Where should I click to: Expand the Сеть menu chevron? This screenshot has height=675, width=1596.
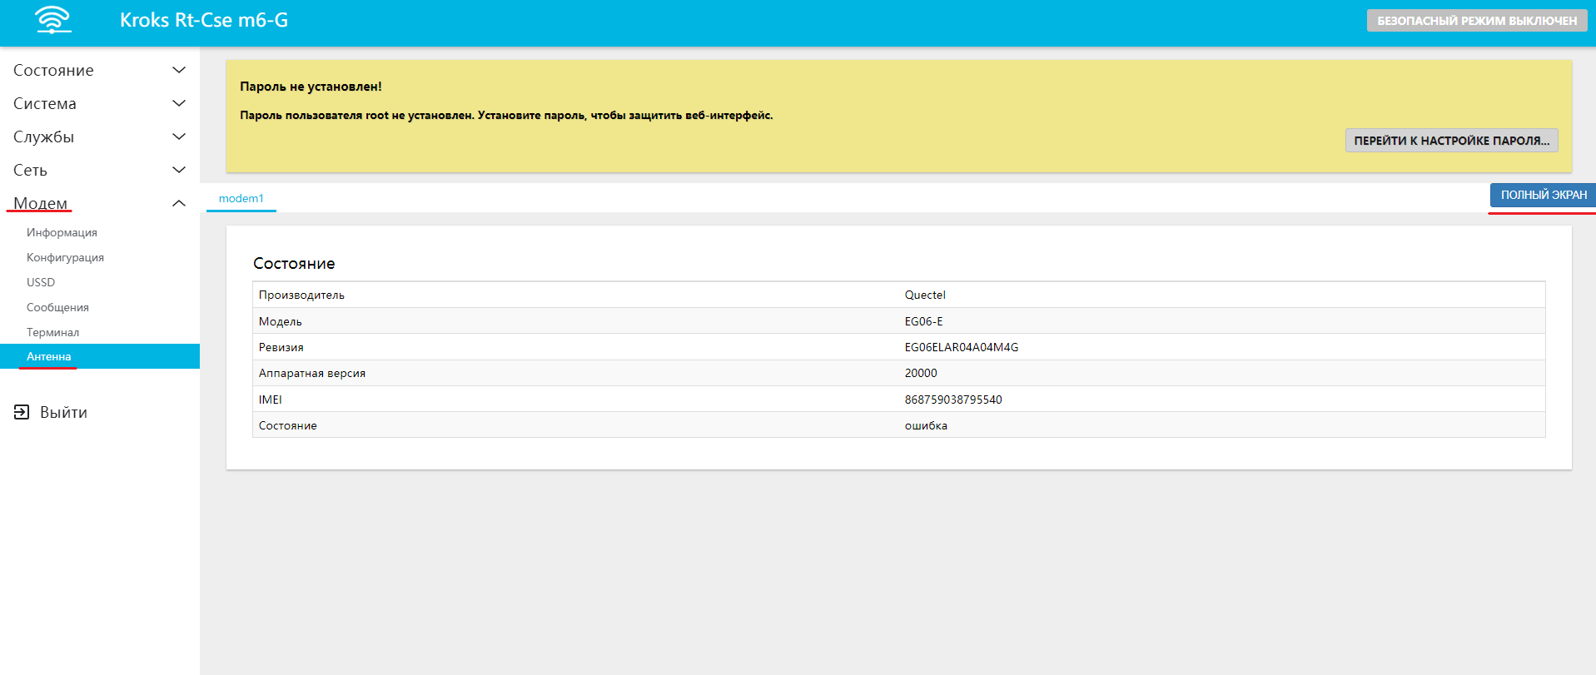point(178,170)
